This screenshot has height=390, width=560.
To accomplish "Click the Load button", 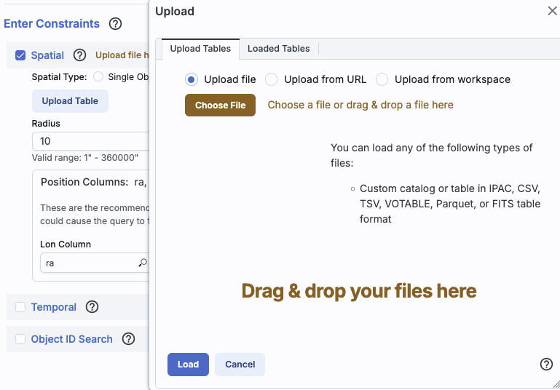I will (188, 365).
